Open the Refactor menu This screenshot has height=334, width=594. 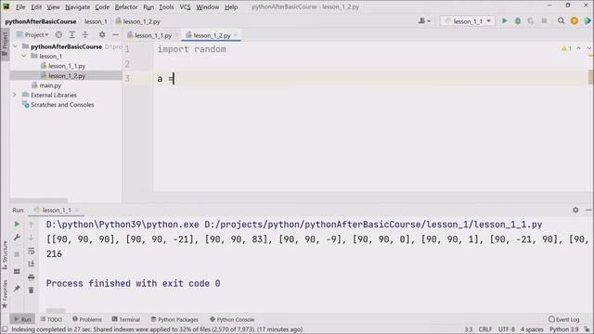tap(126, 6)
